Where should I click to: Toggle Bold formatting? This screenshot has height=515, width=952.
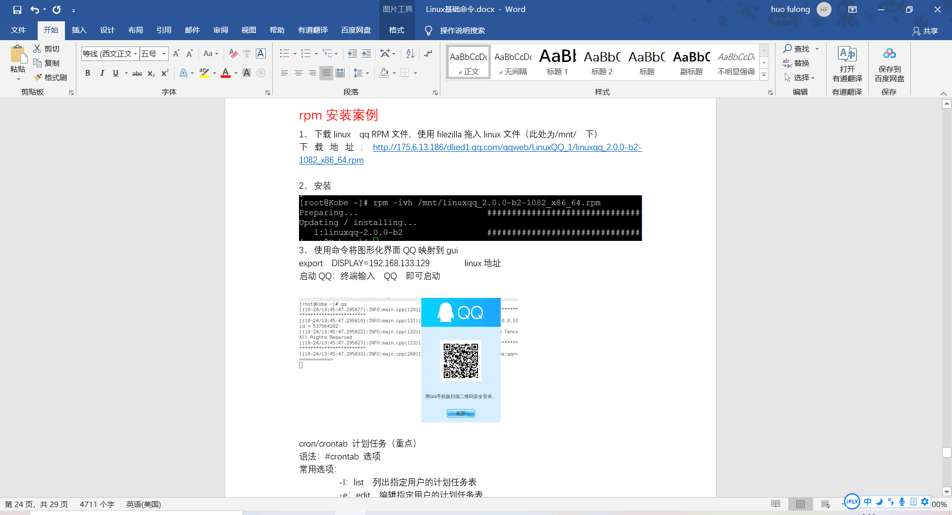click(x=88, y=73)
